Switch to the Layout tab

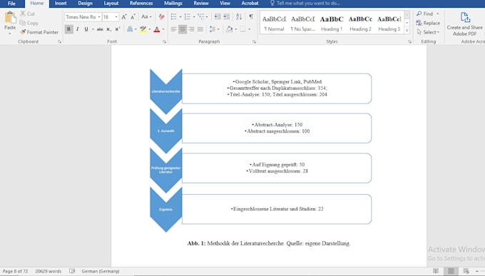tap(111, 4)
